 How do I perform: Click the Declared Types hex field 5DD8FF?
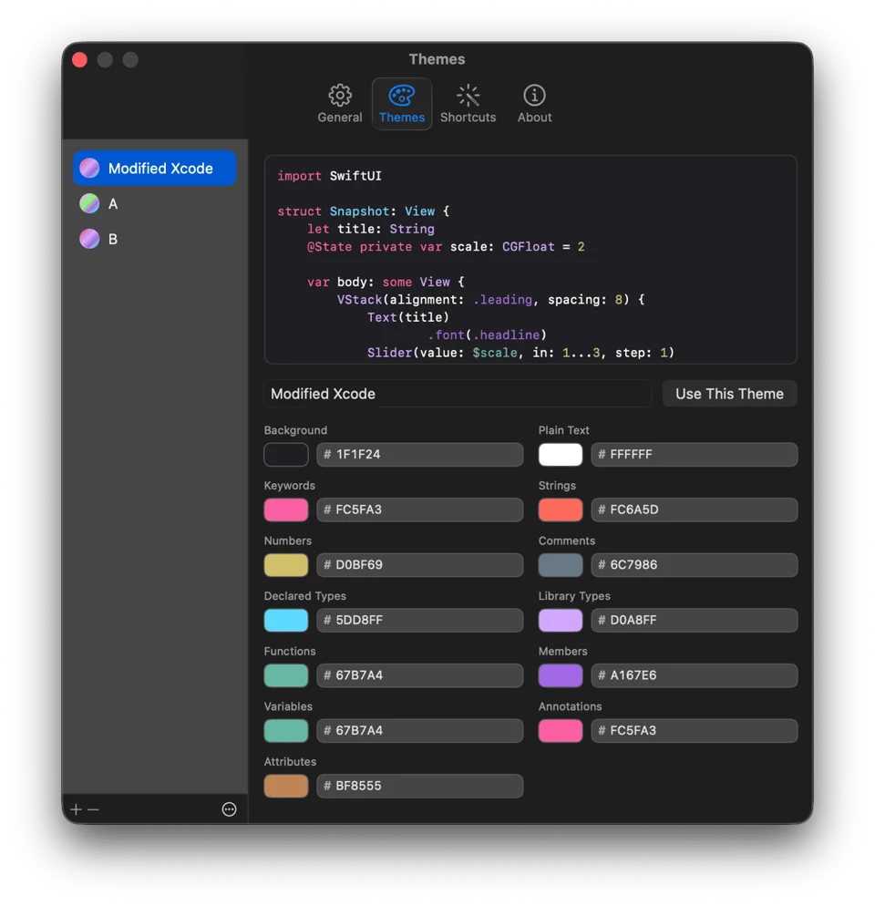click(x=420, y=620)
